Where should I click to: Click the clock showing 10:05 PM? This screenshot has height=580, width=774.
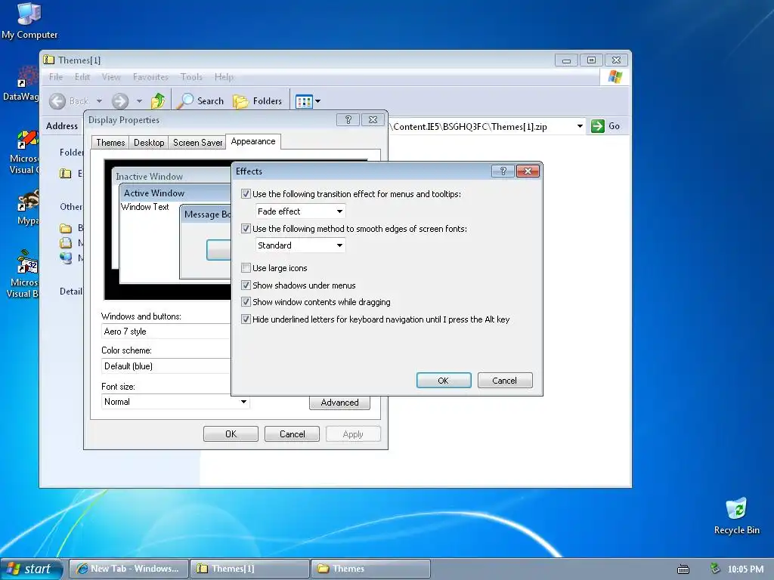point(745,569)
